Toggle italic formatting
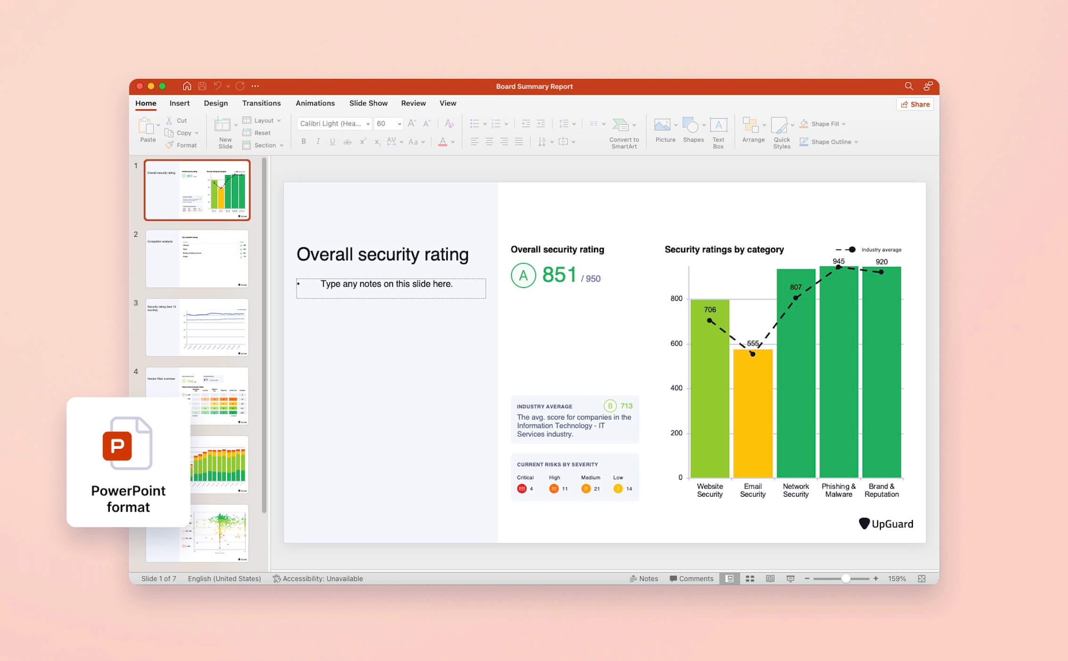The width and height of the screenshot is (1068, 661). (318, 141)
